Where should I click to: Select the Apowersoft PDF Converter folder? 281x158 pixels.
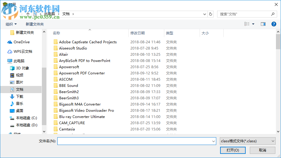[82, 73]
